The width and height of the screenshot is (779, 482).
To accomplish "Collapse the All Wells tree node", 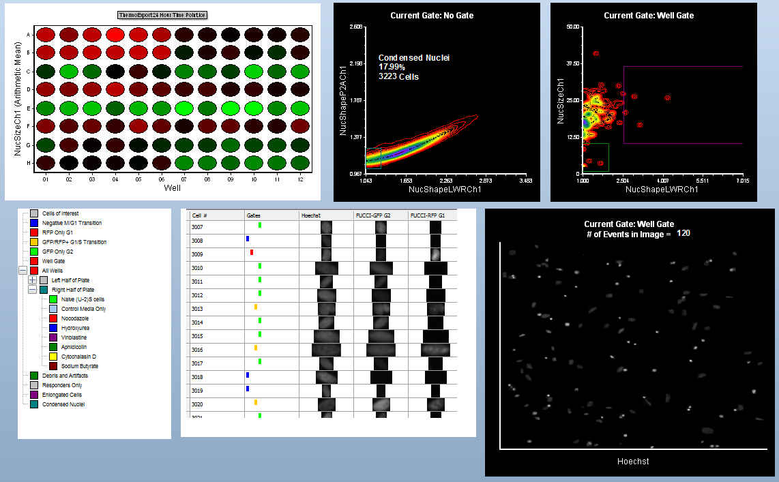I will [23, 271].
